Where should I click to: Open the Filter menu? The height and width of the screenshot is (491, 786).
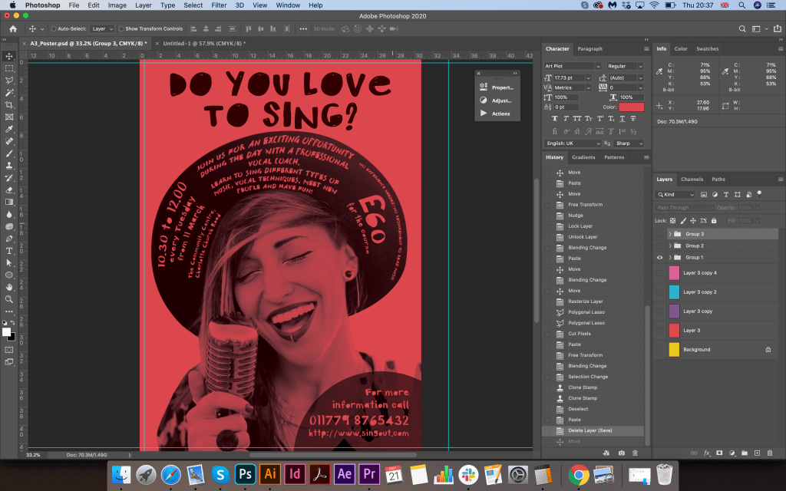coord(219,5)
